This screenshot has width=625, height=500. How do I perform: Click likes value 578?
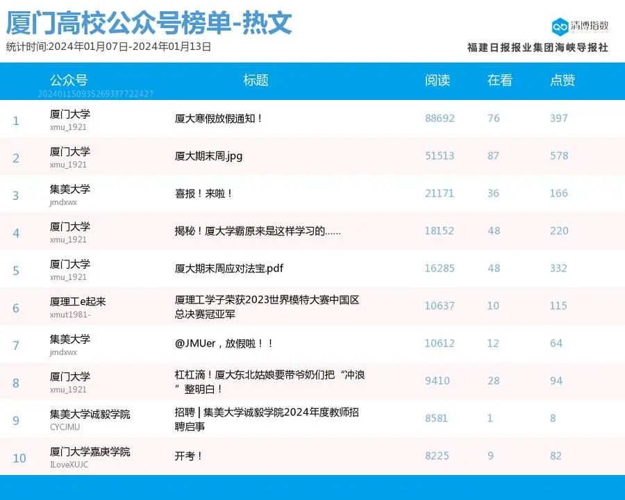[559, 156]
